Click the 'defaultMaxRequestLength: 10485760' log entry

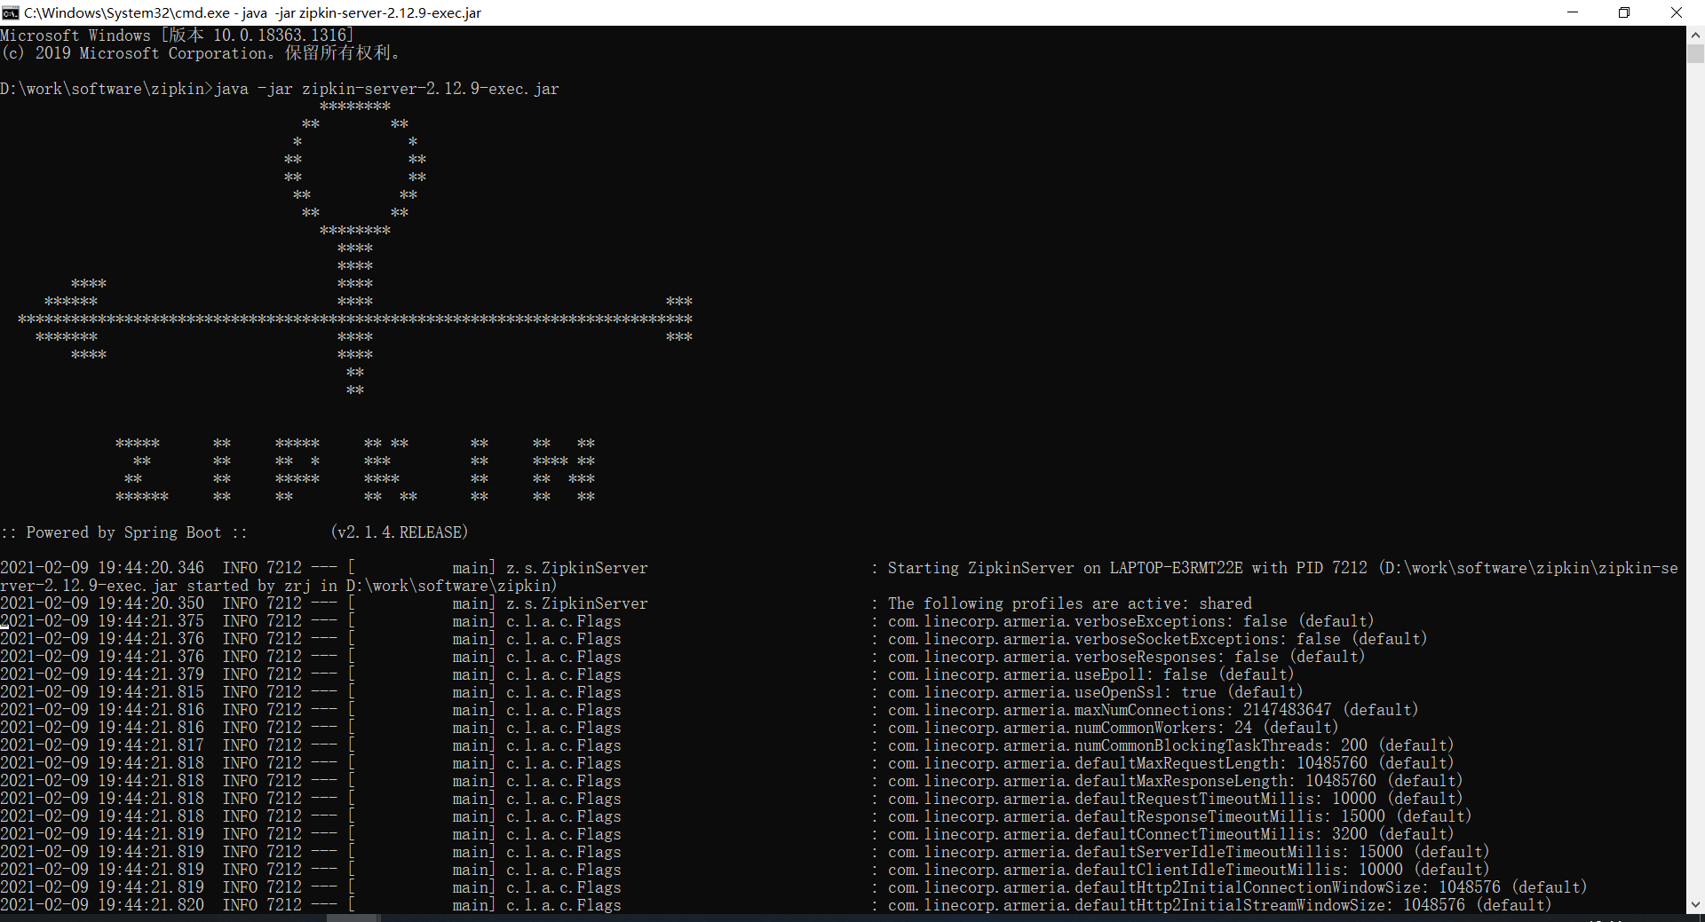pyautogui.click(x=1171, y=763)
